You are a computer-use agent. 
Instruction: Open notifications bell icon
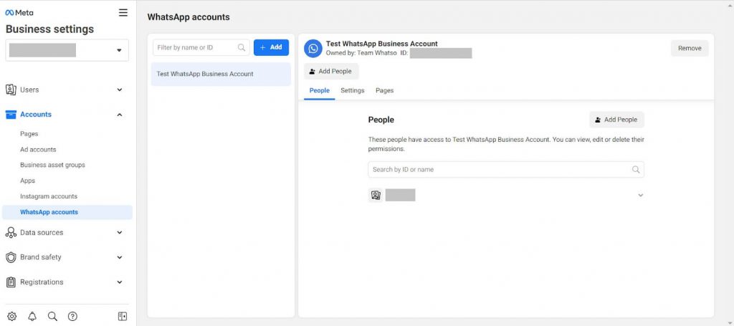(32, 316)
